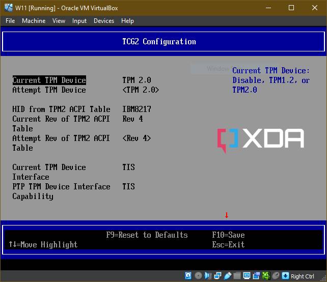Image resolution: width=327 pixels, height=282 pixels.
Task: Click the mouse integration status icon
Action: coord(276,276)
